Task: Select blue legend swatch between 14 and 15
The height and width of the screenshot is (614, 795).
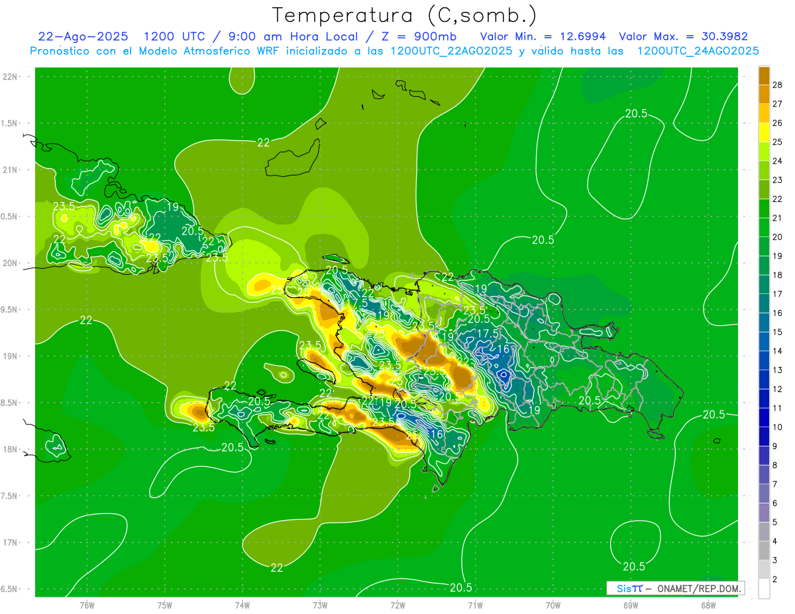Action: [x=764, y=342]
